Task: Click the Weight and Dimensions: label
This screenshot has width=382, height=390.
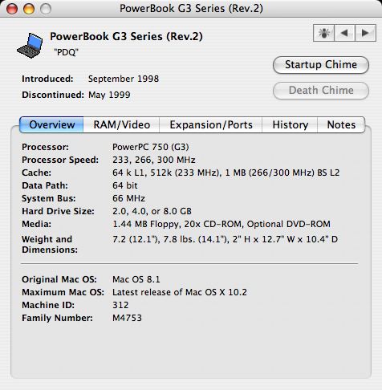Action: (50, 244)
